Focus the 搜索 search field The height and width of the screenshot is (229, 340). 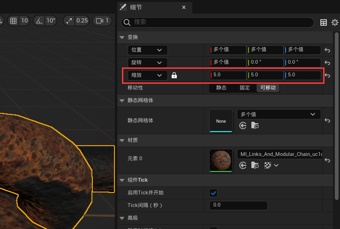(x=218, y=22)
